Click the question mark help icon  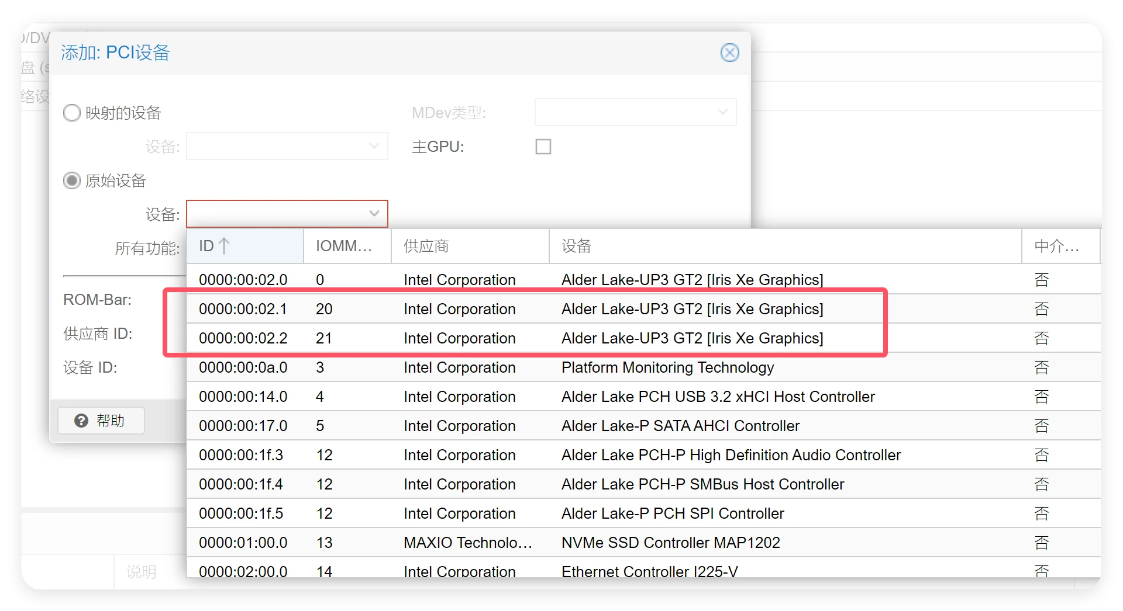point(81,421)
